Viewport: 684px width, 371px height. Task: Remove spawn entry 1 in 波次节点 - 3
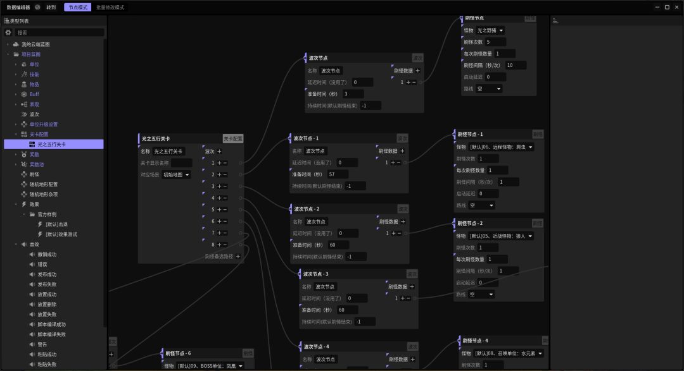(x=408, y=298)
